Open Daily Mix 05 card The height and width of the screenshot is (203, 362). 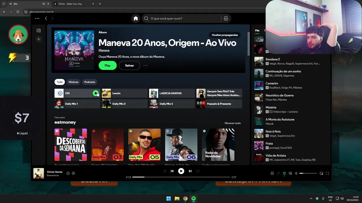tap(144, 145)
